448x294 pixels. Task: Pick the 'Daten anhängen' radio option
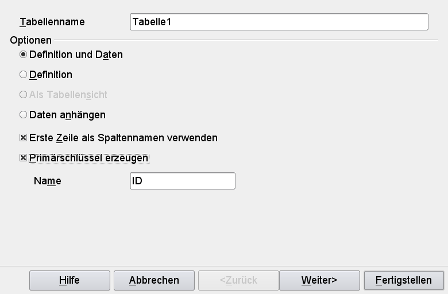click(23, 115)
